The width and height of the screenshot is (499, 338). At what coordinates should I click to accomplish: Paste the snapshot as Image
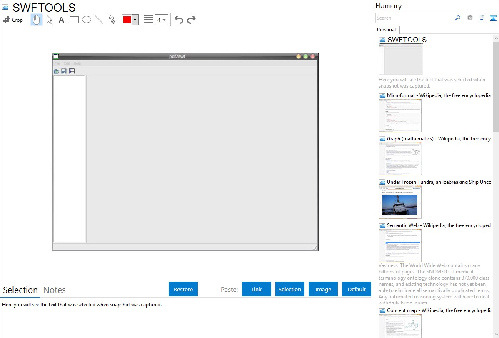pos(323,289)
